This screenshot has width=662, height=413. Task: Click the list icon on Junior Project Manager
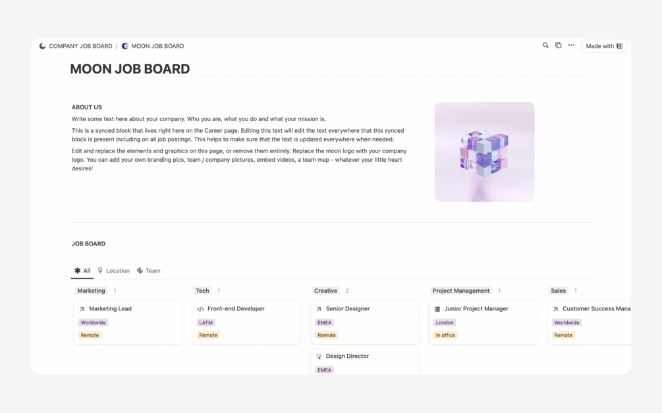pyautogui.click(x=437, y=309)
